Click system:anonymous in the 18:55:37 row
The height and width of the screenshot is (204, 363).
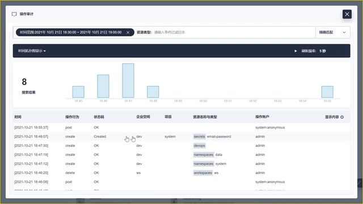coord(270,127)
